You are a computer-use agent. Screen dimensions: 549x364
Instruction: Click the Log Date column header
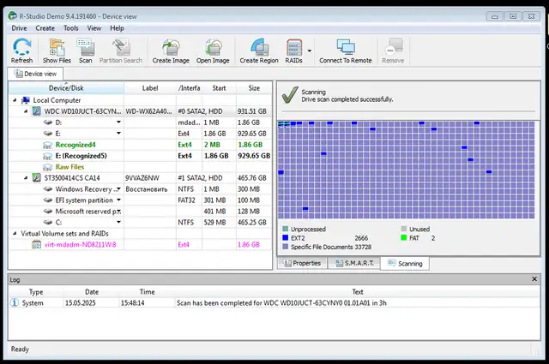coord(92,291)
